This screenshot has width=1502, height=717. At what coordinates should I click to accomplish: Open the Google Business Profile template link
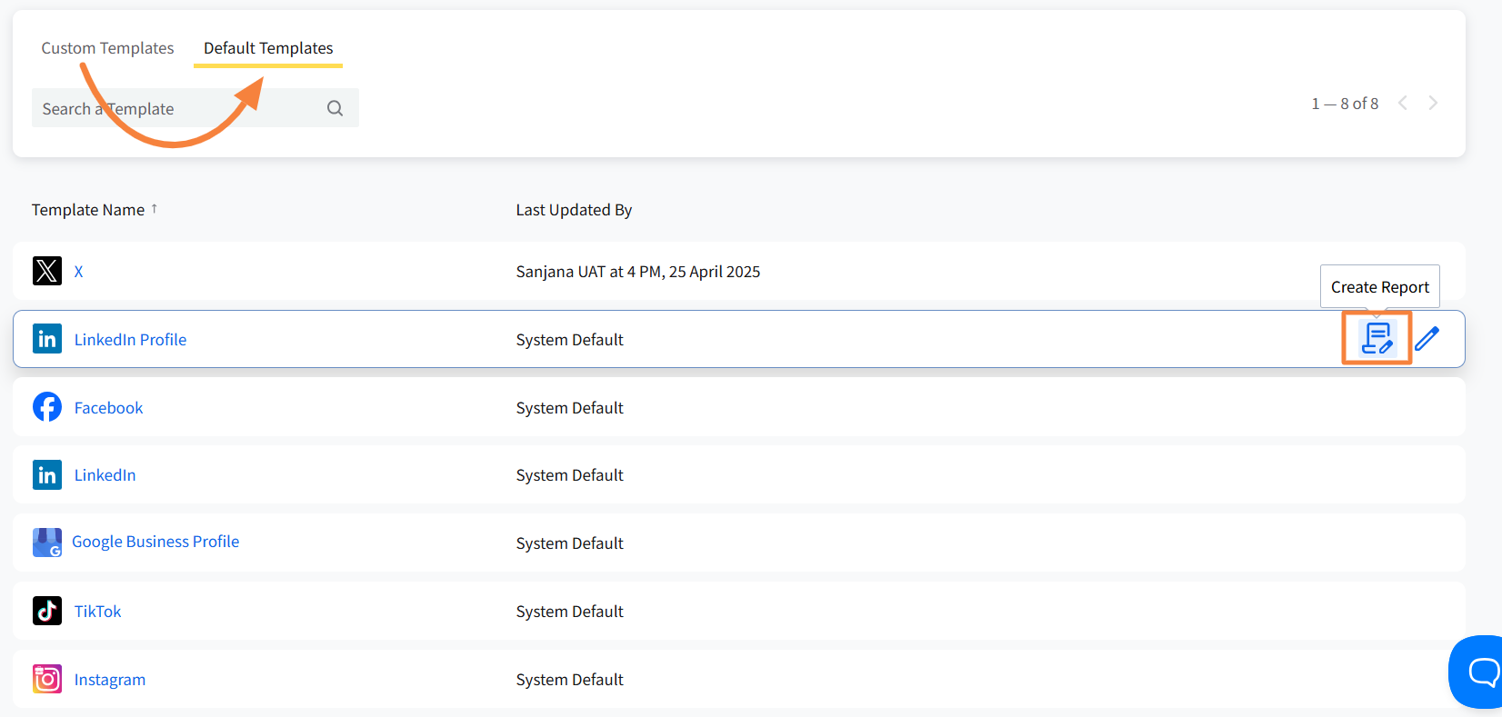[155, 542]
